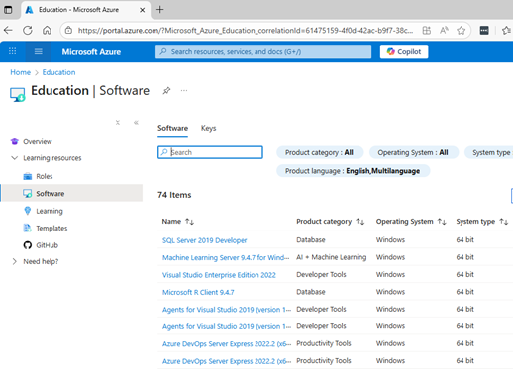Open Product language filter
Image resolution: width=513 pixels, height=369 pixels.
click(353, 171)
